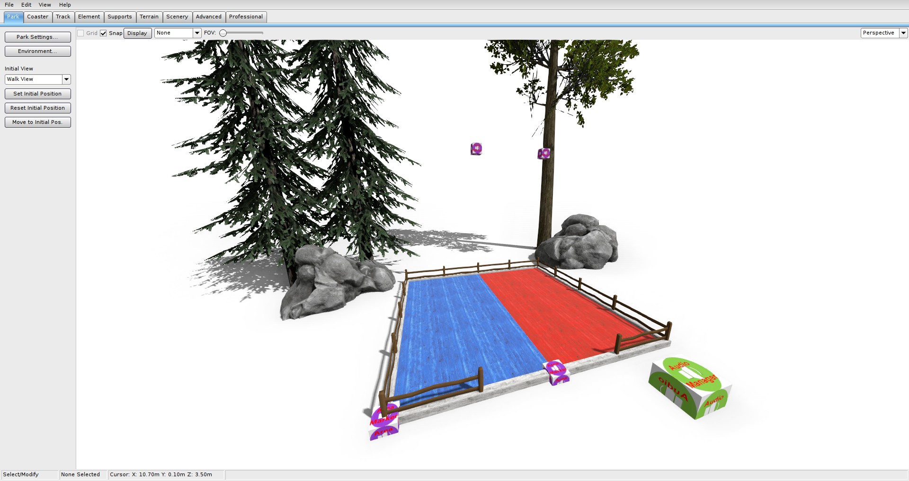
Task: Click Set Initial Position button
Action: [38, 94]
